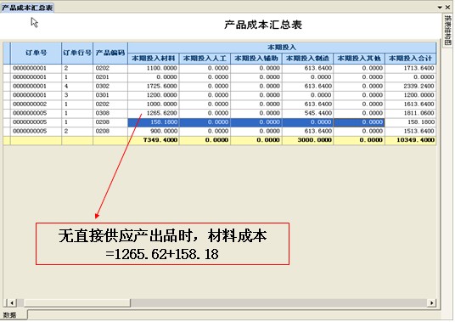Close the 产品成本汇总表 document tab
This screenshot has height=322, width=455.
(447, 8)
